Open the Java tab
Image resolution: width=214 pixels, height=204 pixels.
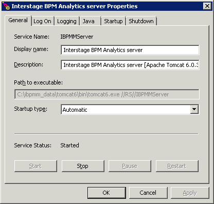point(90,21)
